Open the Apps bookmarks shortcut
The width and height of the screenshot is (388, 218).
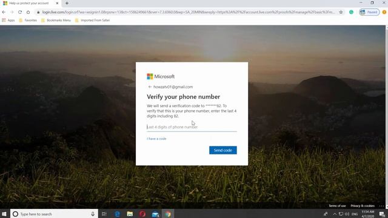(x=8, y=20)
